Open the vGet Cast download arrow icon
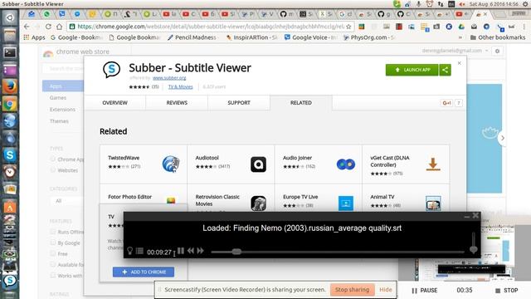Screen dimensions: 531x299 433,164
